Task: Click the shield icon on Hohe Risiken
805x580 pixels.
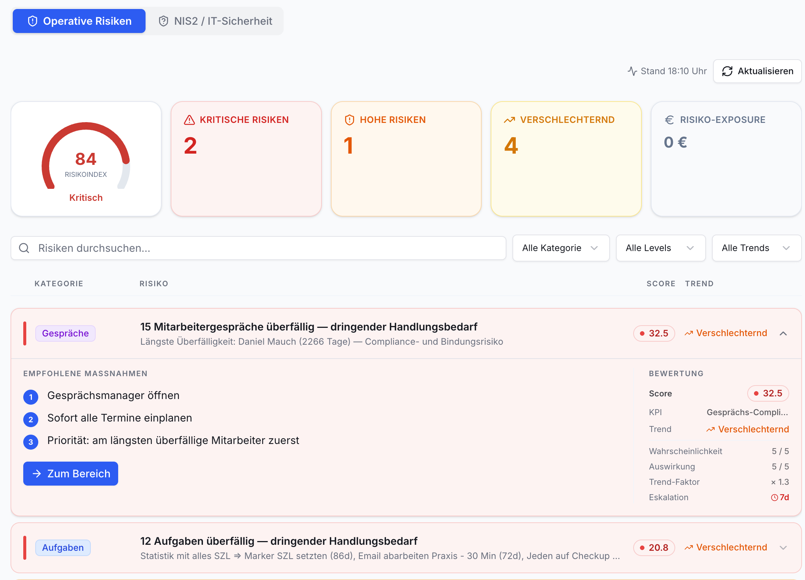Action: coord(350,120)
